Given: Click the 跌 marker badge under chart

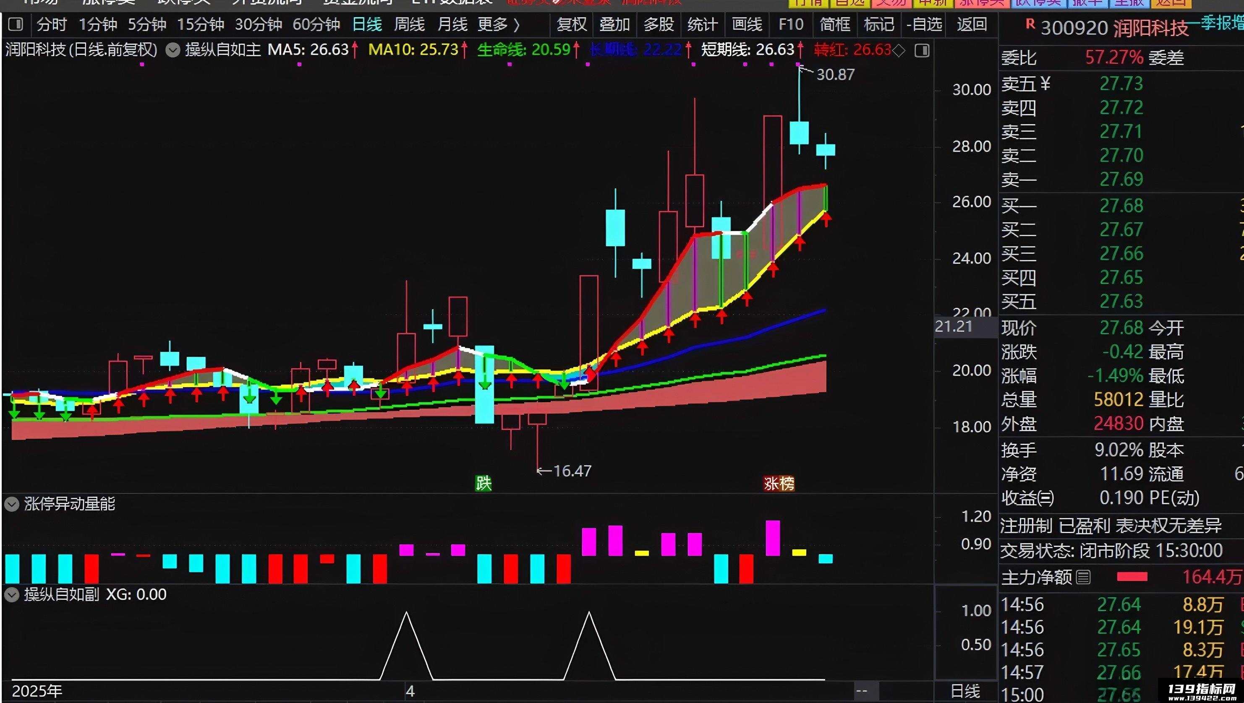Looking at the screenshot, I should click(x=483, y=483).
